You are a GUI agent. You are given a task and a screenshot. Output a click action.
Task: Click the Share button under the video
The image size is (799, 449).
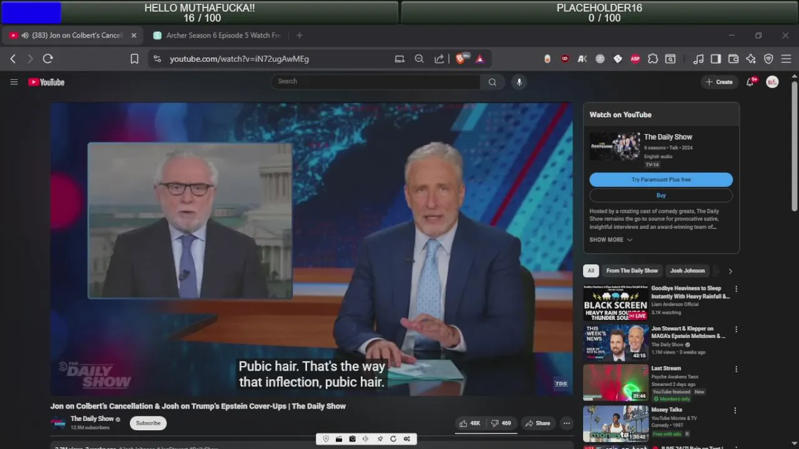tap(537, 423)
